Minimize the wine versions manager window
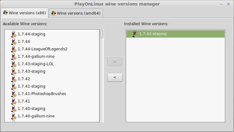234x132 pixels. pyautogui.click(x=221, y=4)
